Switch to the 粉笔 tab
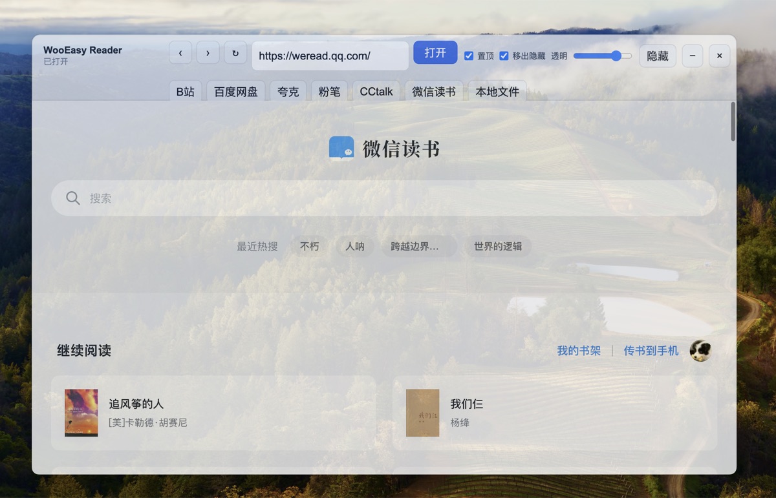 pos(329,91)
